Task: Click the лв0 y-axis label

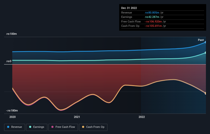Action: pyautogui.click(x=9, y=61)
